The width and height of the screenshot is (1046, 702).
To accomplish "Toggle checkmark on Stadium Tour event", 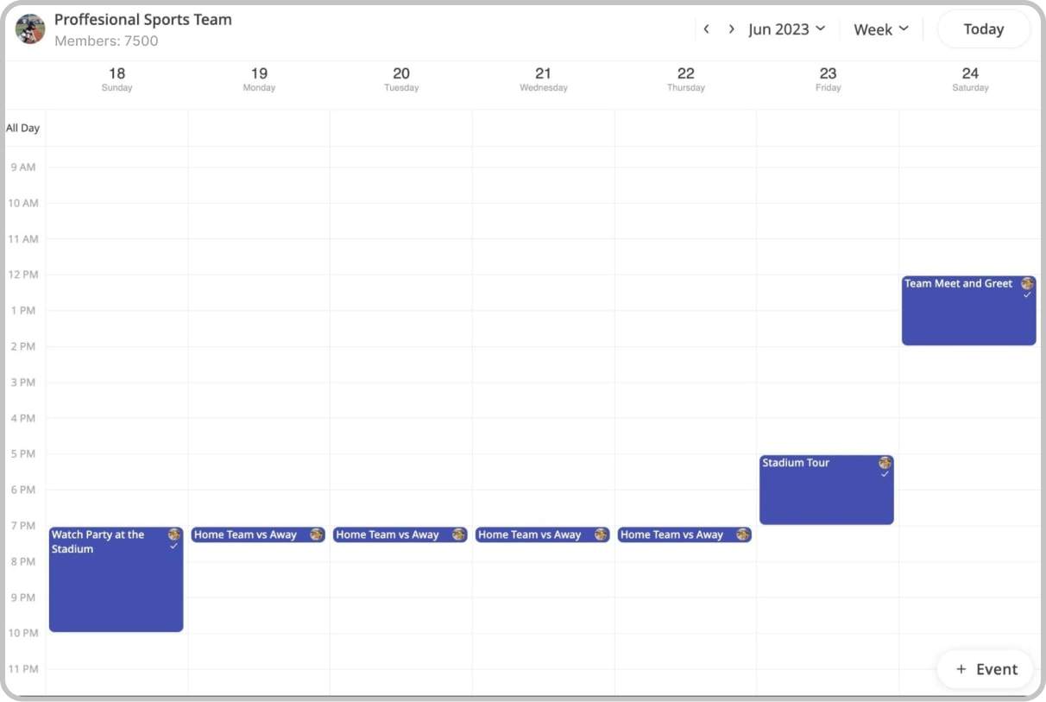I will [885, 474].
